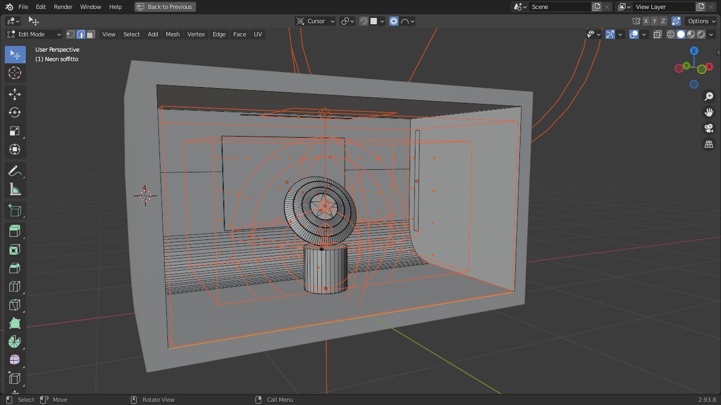
Task: Toggle proportional editing
Action: click(x=394, y=21)
